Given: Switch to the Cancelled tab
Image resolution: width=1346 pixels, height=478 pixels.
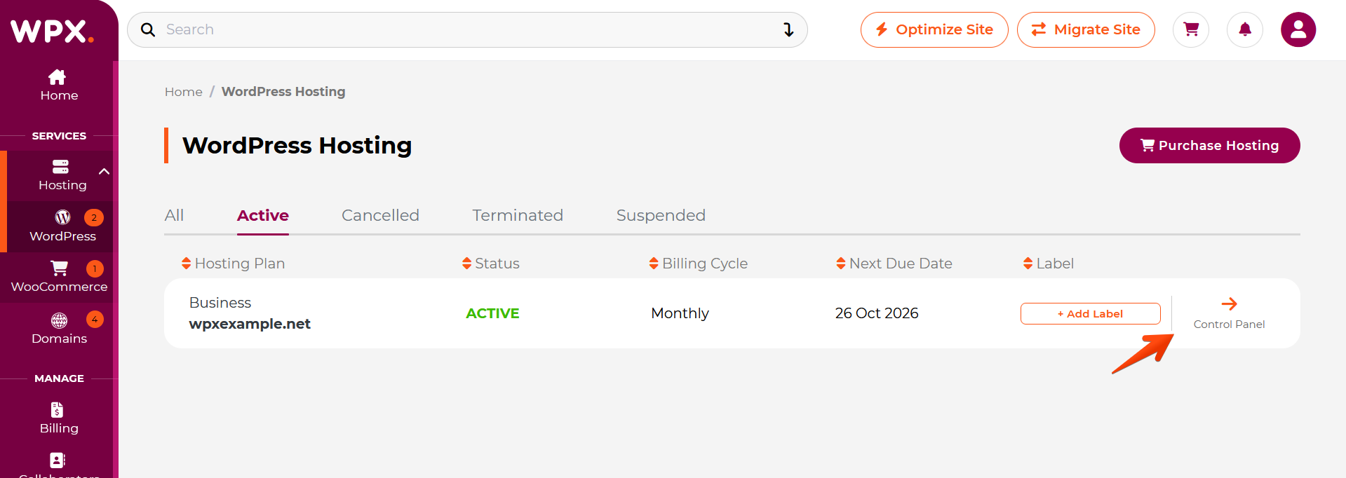Looking at the screenshot, I should tap(380, 215).
